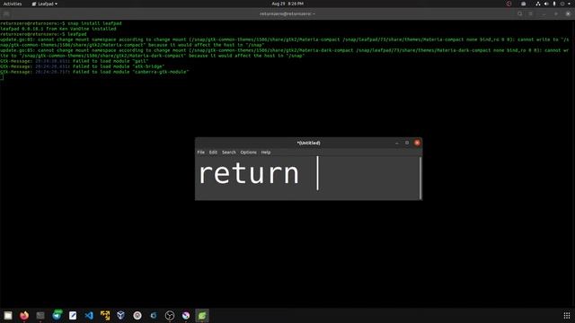Click the power icon in system tray
This screenshot has width=575, height=323.
click(562, 4)
